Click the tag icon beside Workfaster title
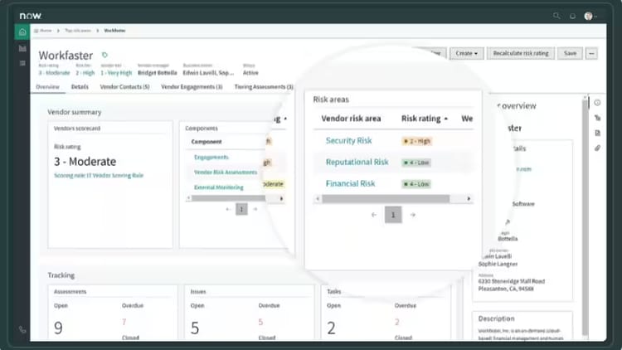Viewport: 622px width, 350px height. click(x=104, y=55)
